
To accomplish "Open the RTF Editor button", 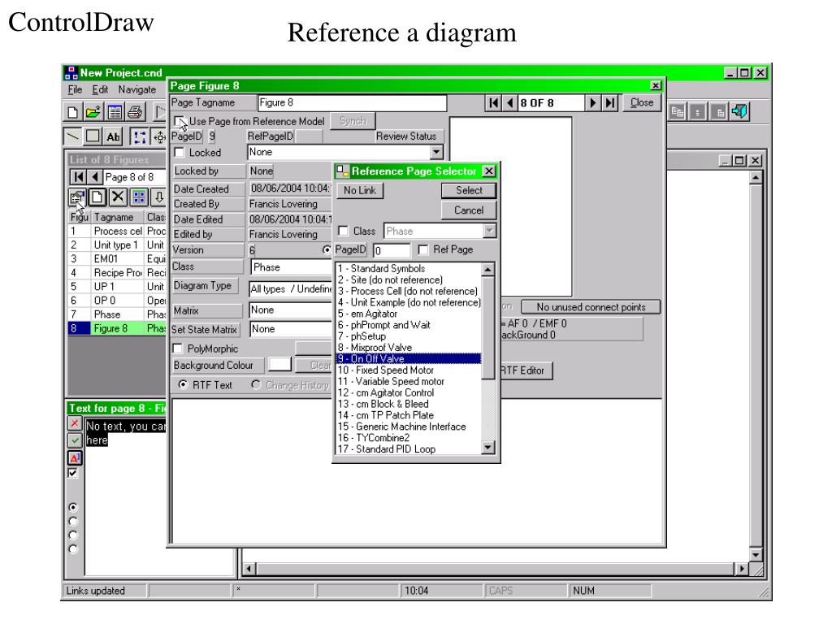I will pos(526,370).
